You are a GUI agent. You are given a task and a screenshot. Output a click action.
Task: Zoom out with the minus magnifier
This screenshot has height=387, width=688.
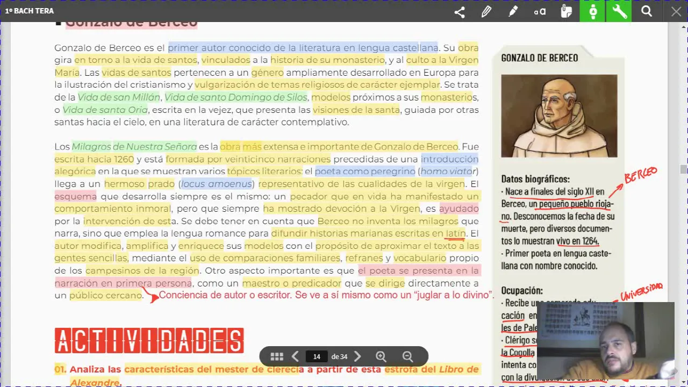coord(407,356)
